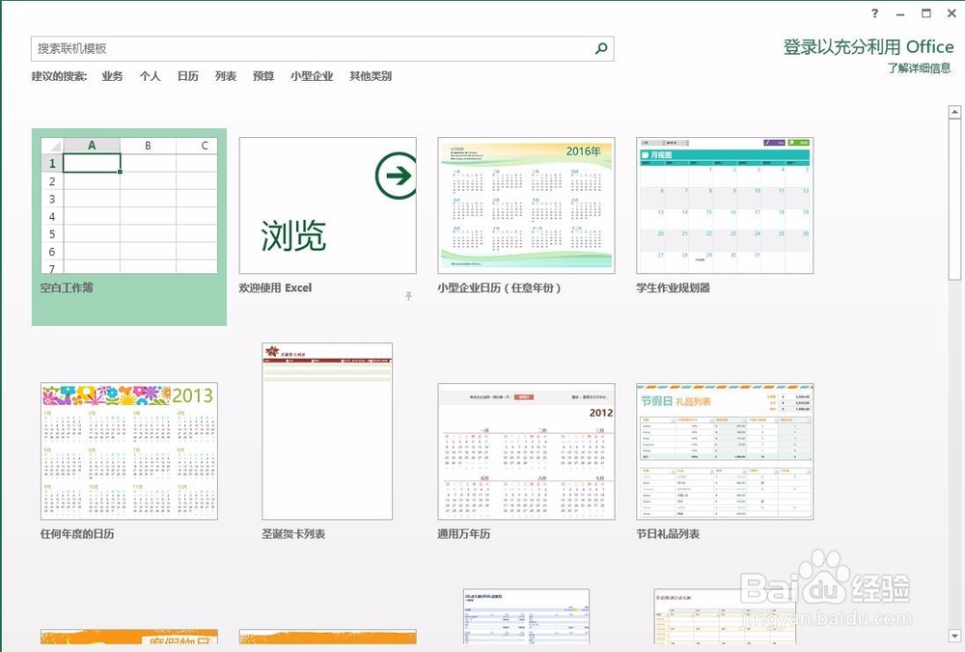The height and width of the screenshot is (652, 965).
Task: Click the 任何年度的日历 label
Action: pyautogui.click(x=77, y=534)
